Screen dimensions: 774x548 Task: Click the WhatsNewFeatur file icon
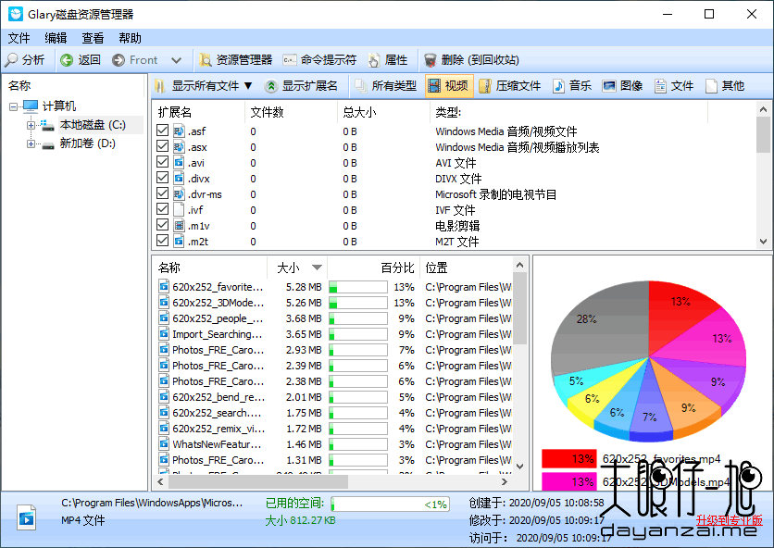(x=164, y=443)
